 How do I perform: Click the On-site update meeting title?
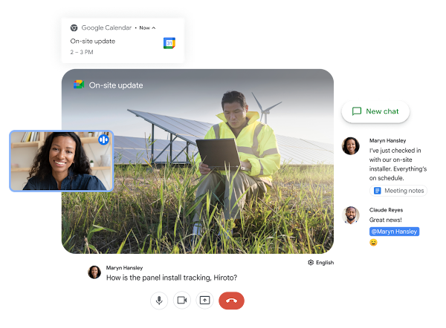[116, 85]
